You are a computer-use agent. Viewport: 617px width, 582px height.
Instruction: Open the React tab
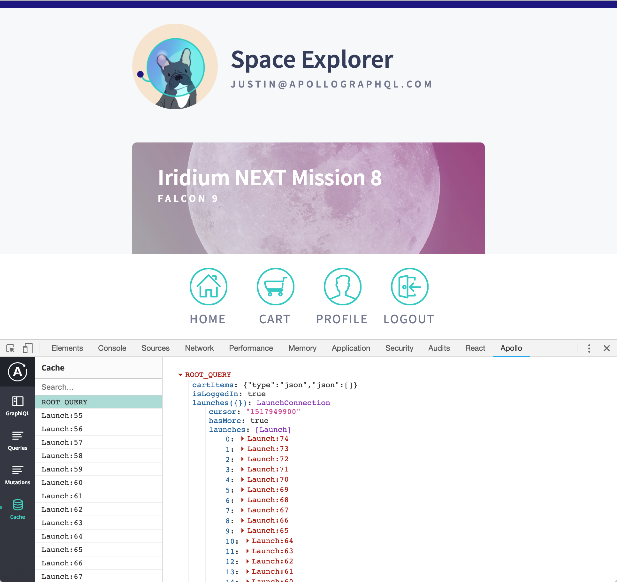pos(475,348)
